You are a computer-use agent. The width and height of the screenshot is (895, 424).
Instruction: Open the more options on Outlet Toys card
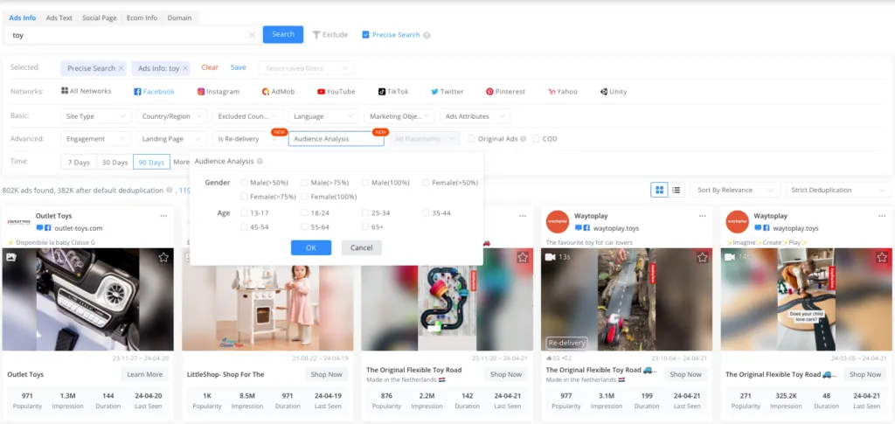point(163,216)
